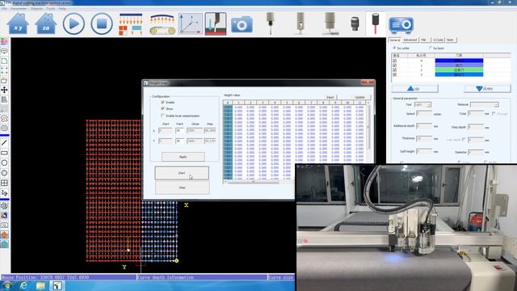Select the first cutting tool head icon
The height and width of the screenshot is (291, 517).
pos(271,23)
